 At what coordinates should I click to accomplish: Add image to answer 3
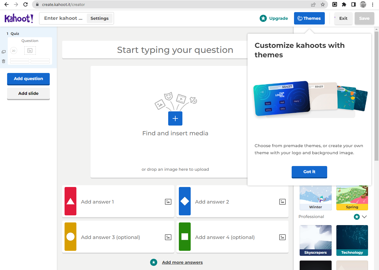[x=168, y=237]
